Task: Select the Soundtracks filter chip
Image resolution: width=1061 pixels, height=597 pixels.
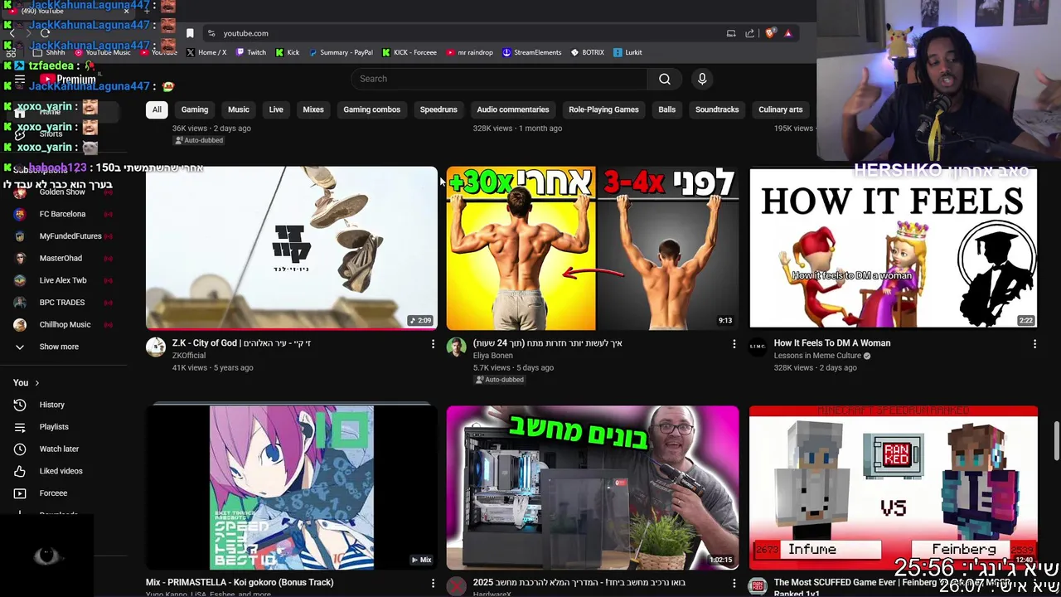Action: 717,109
